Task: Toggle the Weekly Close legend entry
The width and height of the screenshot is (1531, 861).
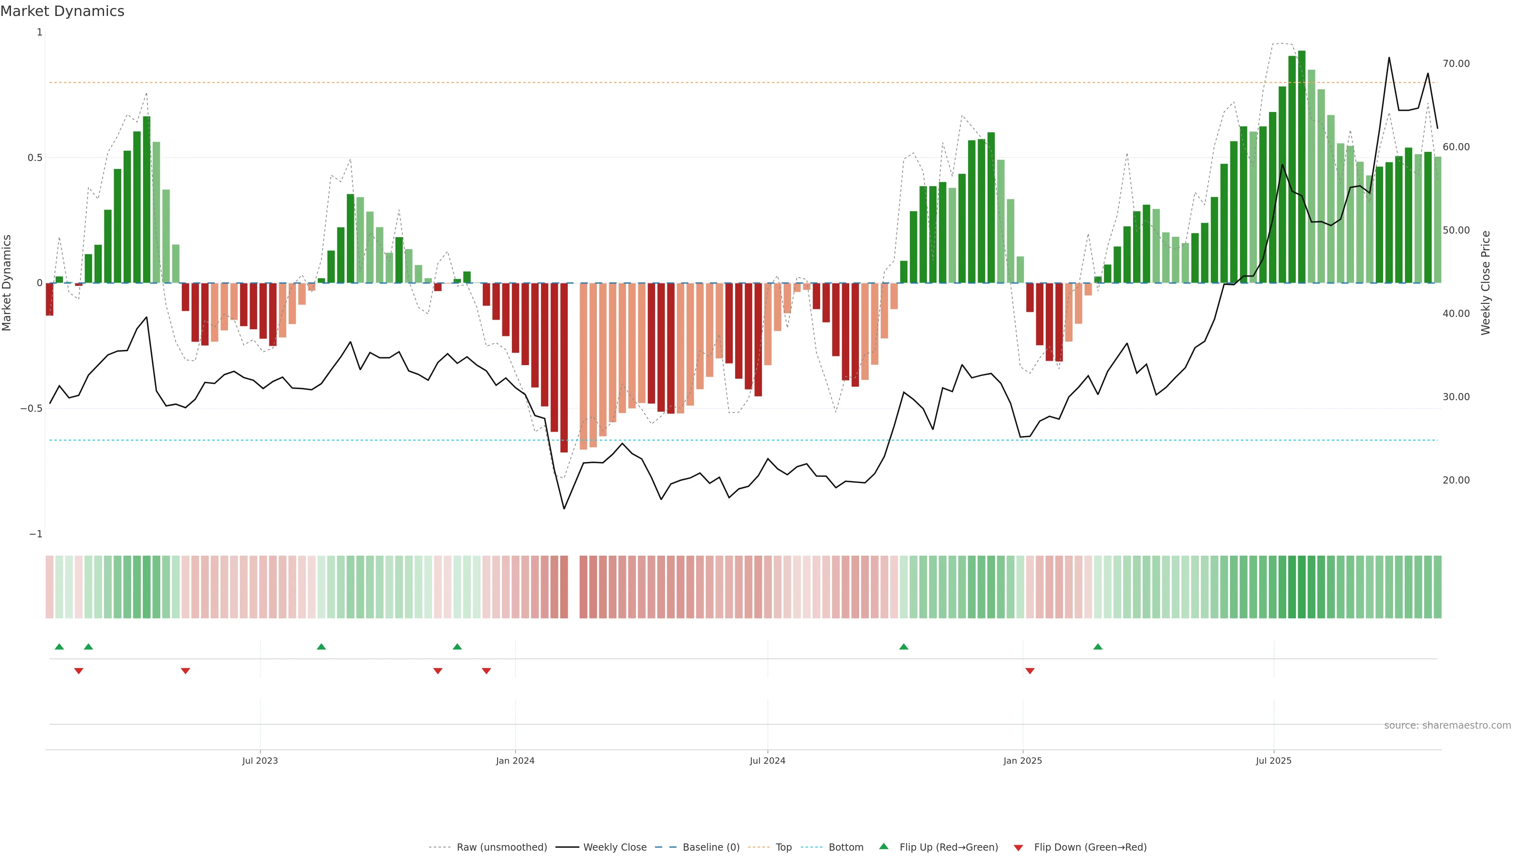Action: click(x=614, y=847)
